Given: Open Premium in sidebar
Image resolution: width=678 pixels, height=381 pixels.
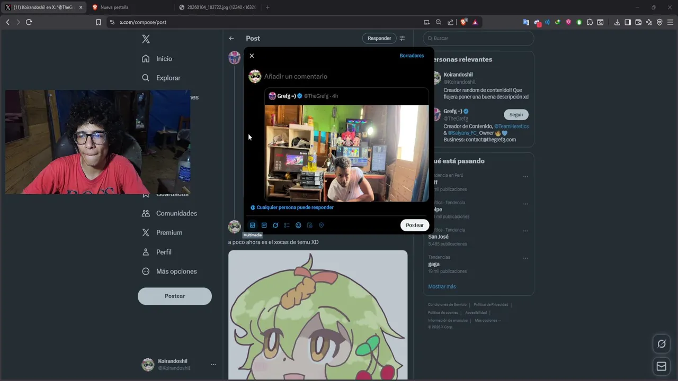Looking at the screenshot, I should (x=162, y=233).
